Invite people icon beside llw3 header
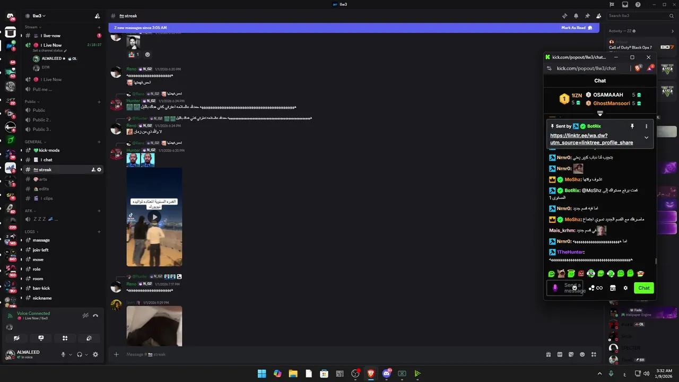Viewport: 679px width, 382px height. click(97, 16)
